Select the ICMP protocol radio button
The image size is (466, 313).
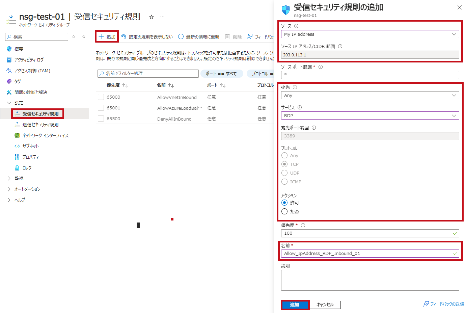[284, 182]
